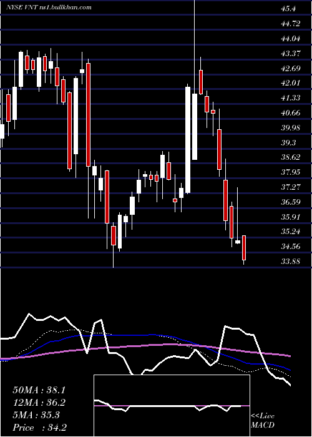This screenshot has width=312, height=437.
Task: Click the 33.88 price axis label
Action: (291, 262)
